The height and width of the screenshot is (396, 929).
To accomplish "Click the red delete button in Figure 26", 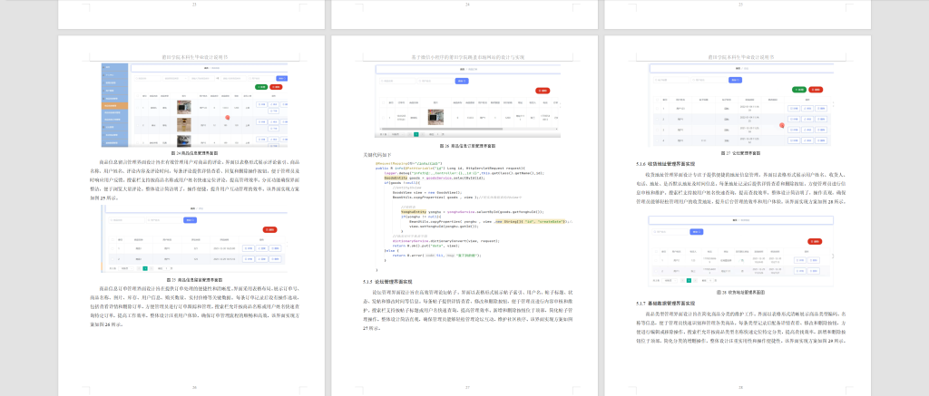I will pyautogui.click(x=543, y=91).
